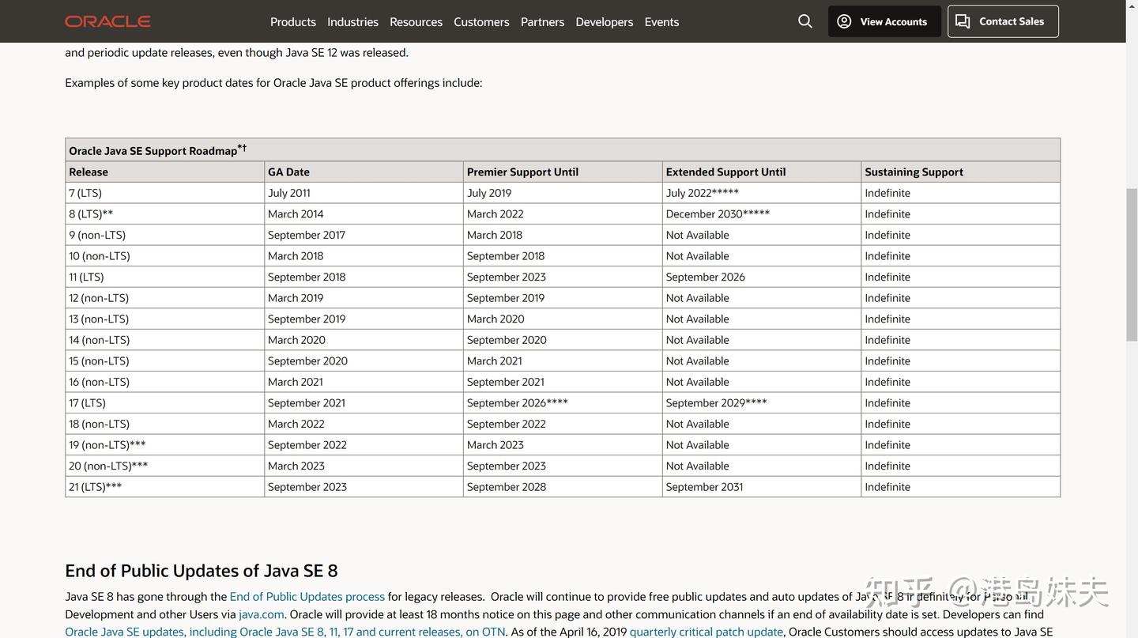
Task: Open Oracle Java SE updates on OTN link
Action: 284,632
